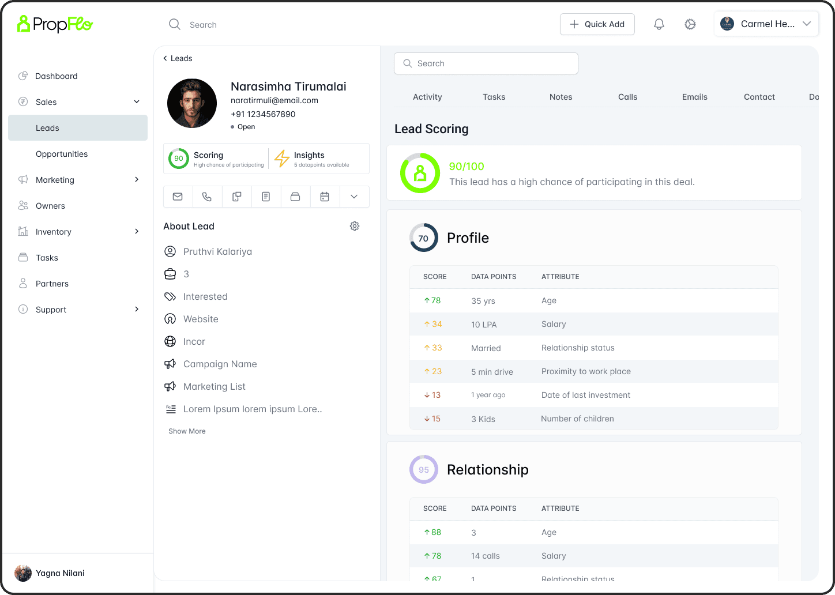This screenshot has height=595, width=835.
Task: Open the Tasks tab in lead details
Action: [x=494, y=97]
